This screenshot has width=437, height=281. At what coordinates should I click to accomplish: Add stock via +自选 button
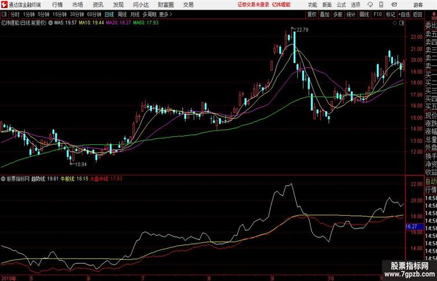(x=404, y=14)
